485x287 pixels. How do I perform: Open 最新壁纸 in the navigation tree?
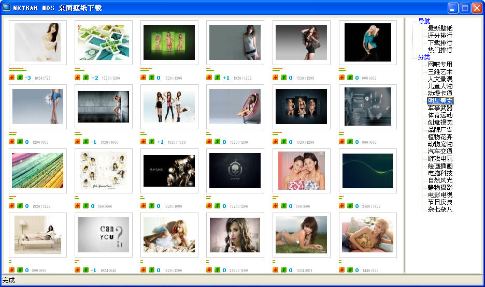pos(440,28)
